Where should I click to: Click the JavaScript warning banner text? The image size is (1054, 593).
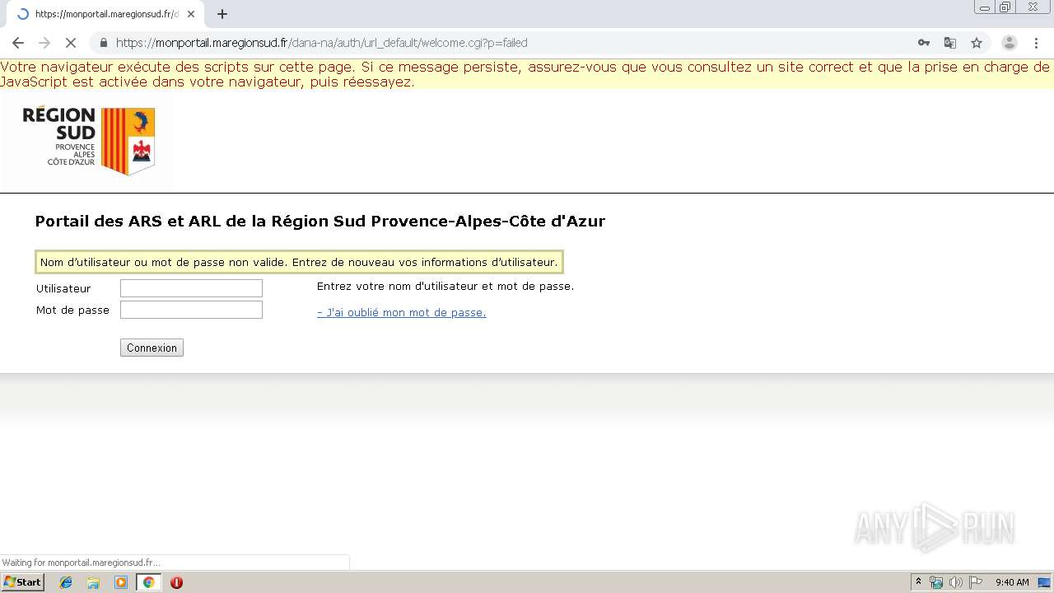coord(527,74)
